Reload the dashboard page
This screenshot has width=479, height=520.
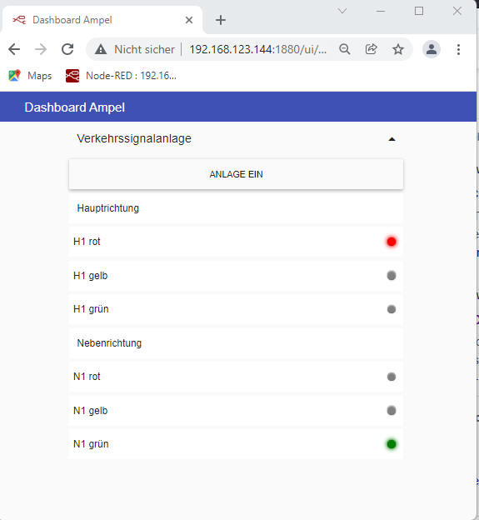click(67, 49)
